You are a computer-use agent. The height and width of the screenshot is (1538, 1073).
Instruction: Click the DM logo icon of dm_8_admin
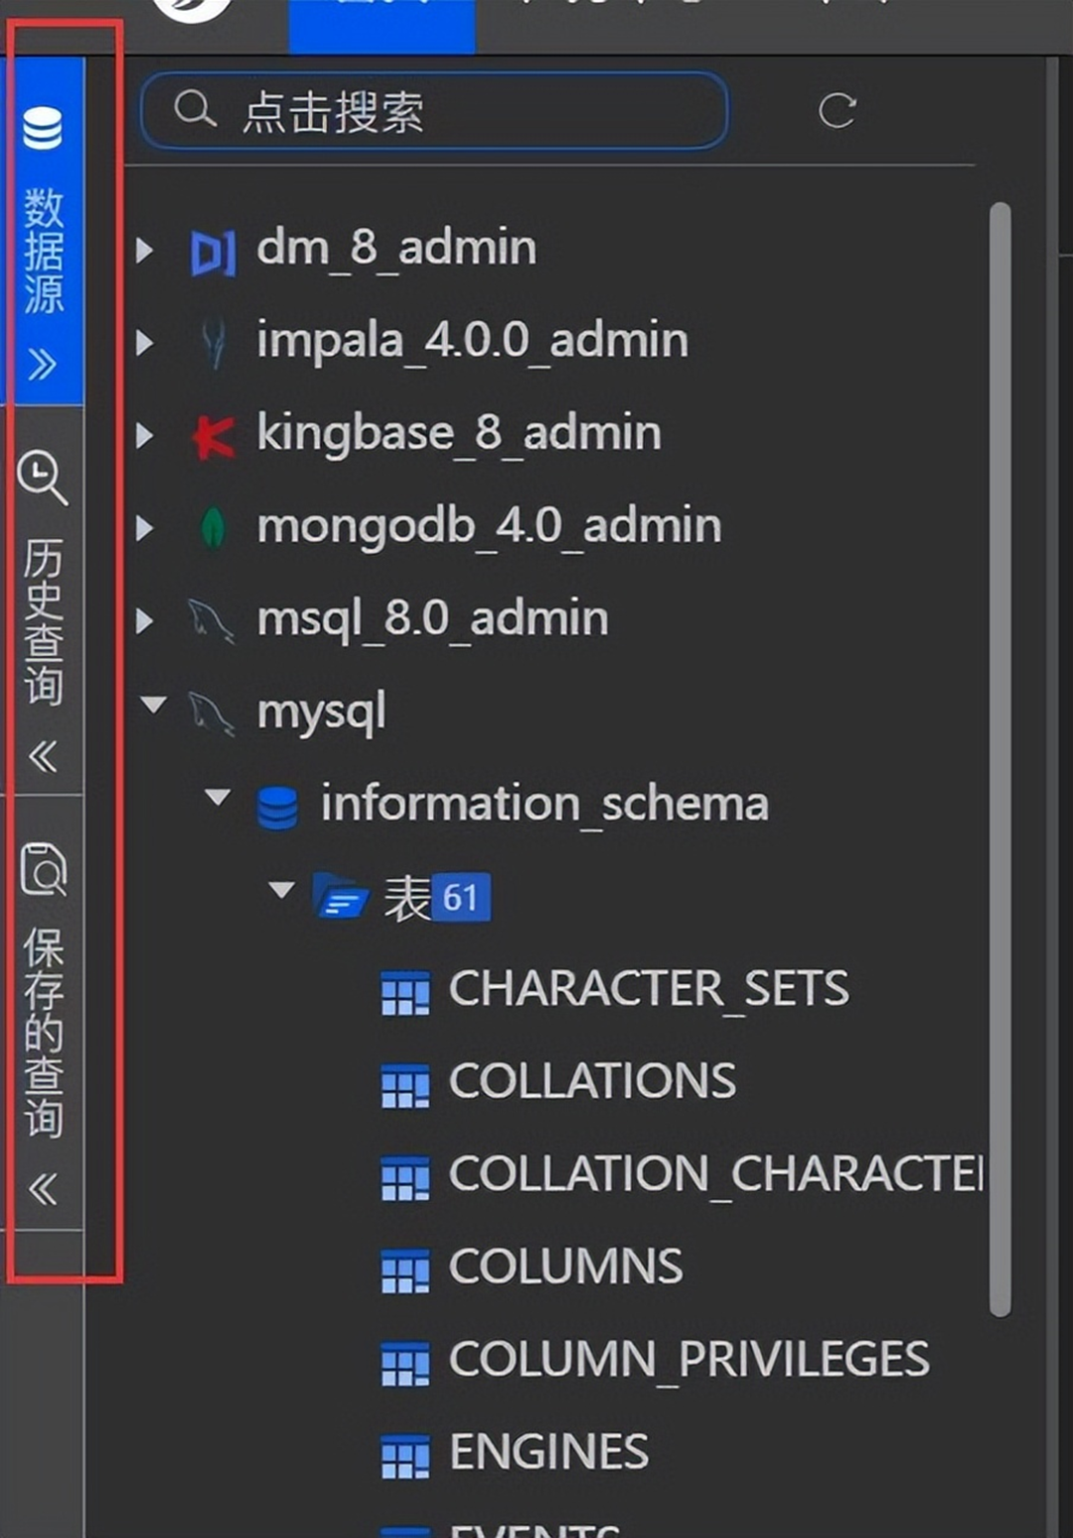(x=213, y=253)
